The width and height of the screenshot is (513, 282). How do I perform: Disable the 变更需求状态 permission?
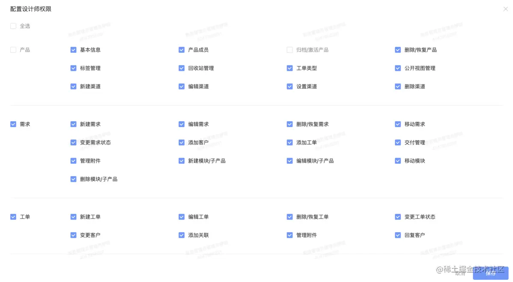[x=74, y=142]
